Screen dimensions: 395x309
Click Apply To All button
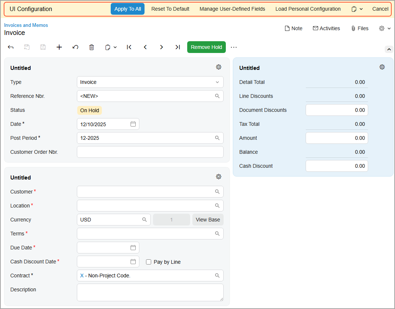128,9
